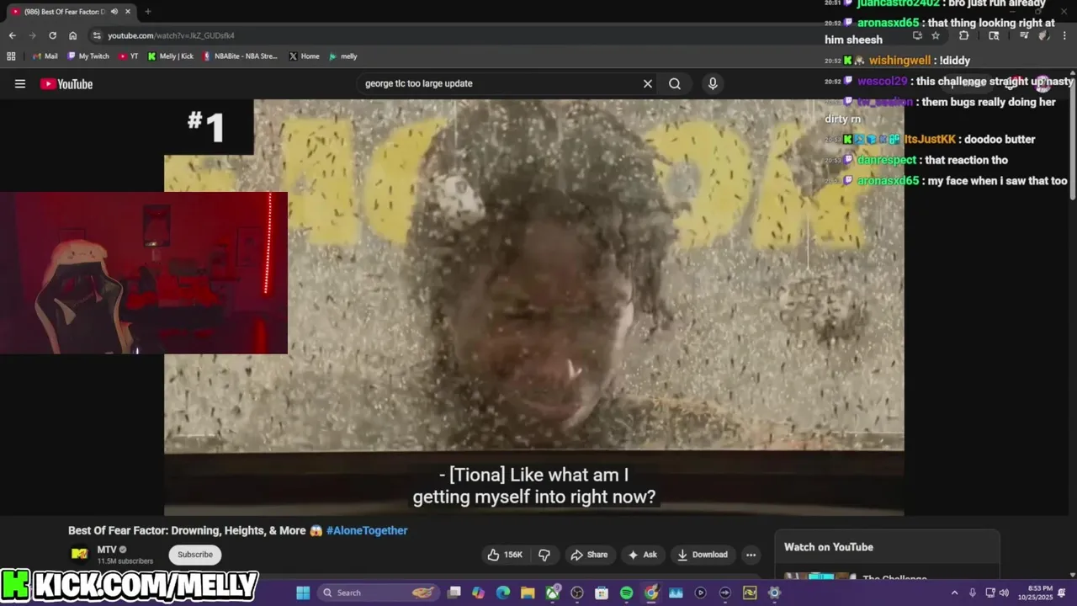Open the tray microphone indicator
The height and width of the screenshot is (606, 1077).
(x=973, y=593)
